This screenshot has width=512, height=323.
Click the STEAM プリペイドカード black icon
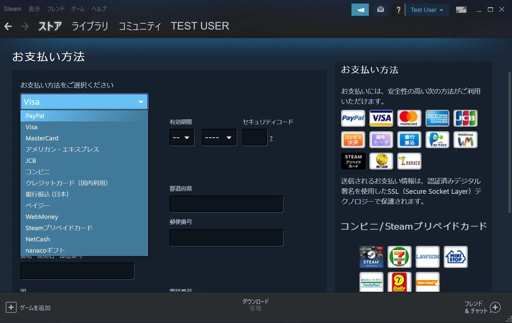[353, 161]
